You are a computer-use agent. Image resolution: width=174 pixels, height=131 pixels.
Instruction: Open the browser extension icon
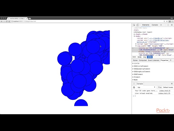point(170,21)
